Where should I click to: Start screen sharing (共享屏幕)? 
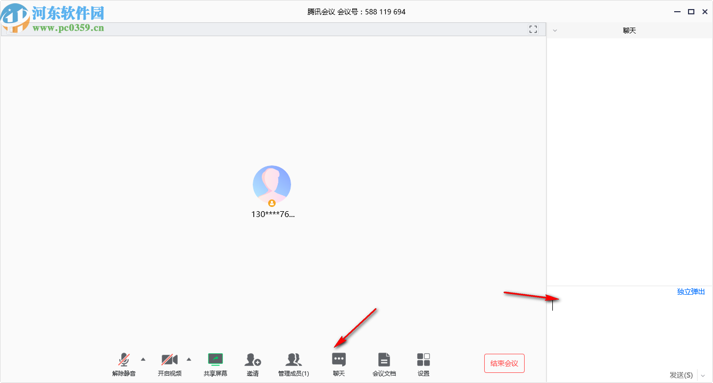click(215, 364)
